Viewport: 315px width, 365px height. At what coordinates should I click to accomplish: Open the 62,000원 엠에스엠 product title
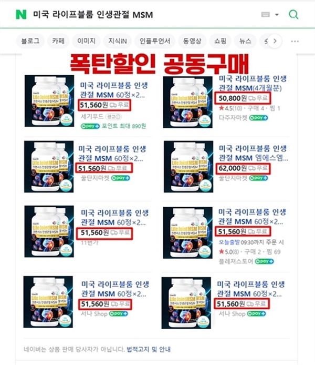253,153
